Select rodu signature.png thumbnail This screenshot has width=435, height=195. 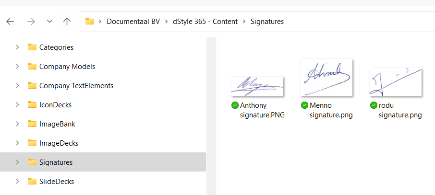396,82
